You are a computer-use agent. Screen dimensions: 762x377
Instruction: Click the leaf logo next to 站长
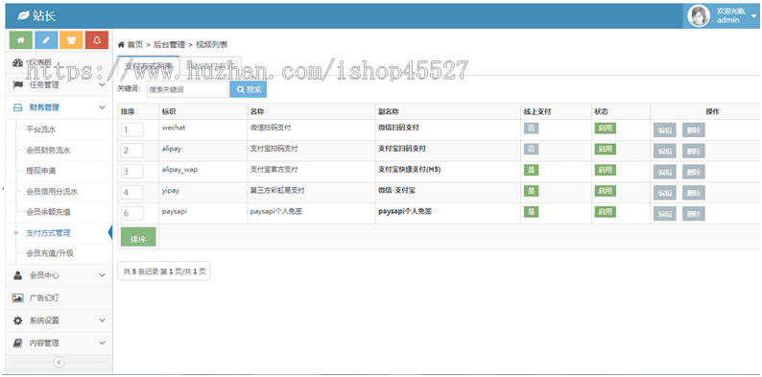click(23, 15)
